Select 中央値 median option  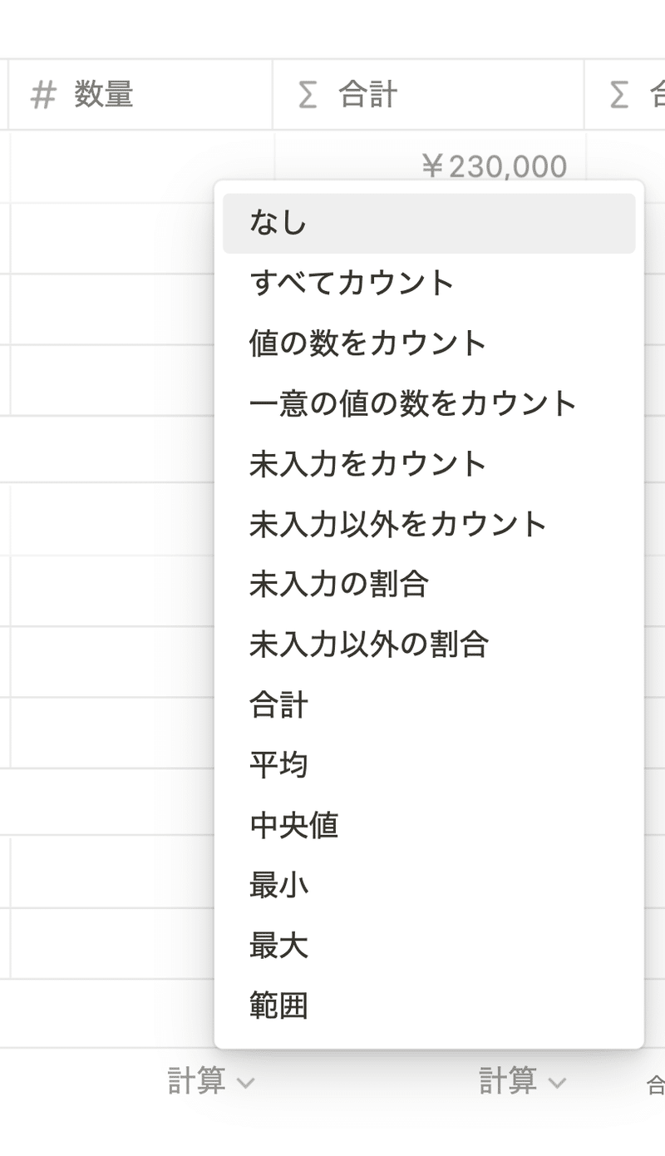click(429, 826)
